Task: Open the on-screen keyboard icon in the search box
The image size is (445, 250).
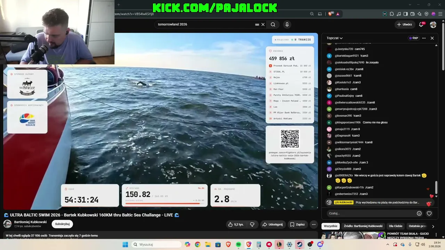Action: [x=257, y=25]
